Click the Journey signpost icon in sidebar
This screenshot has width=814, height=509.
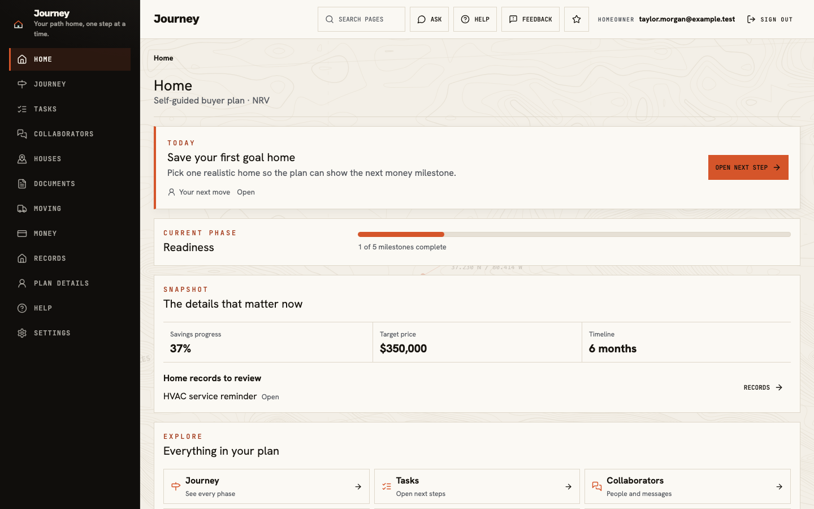22,84
